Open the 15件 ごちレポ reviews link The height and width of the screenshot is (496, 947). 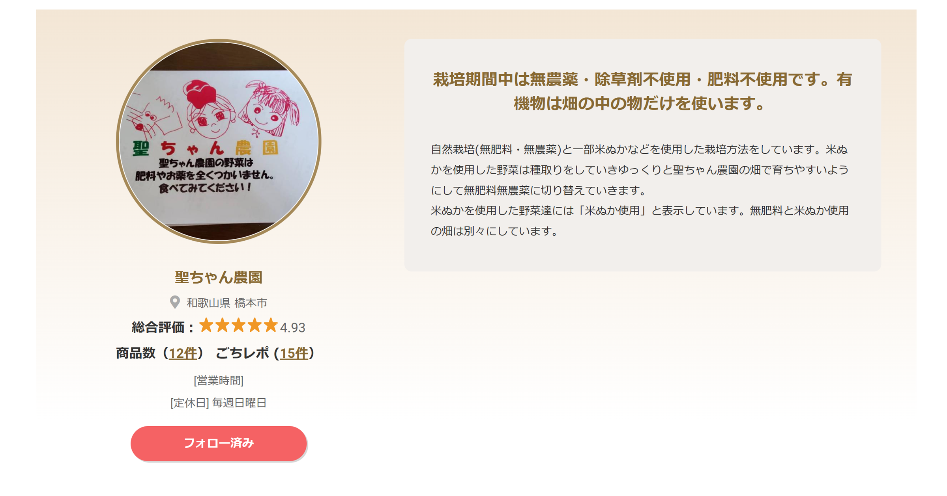click(294, 353)
